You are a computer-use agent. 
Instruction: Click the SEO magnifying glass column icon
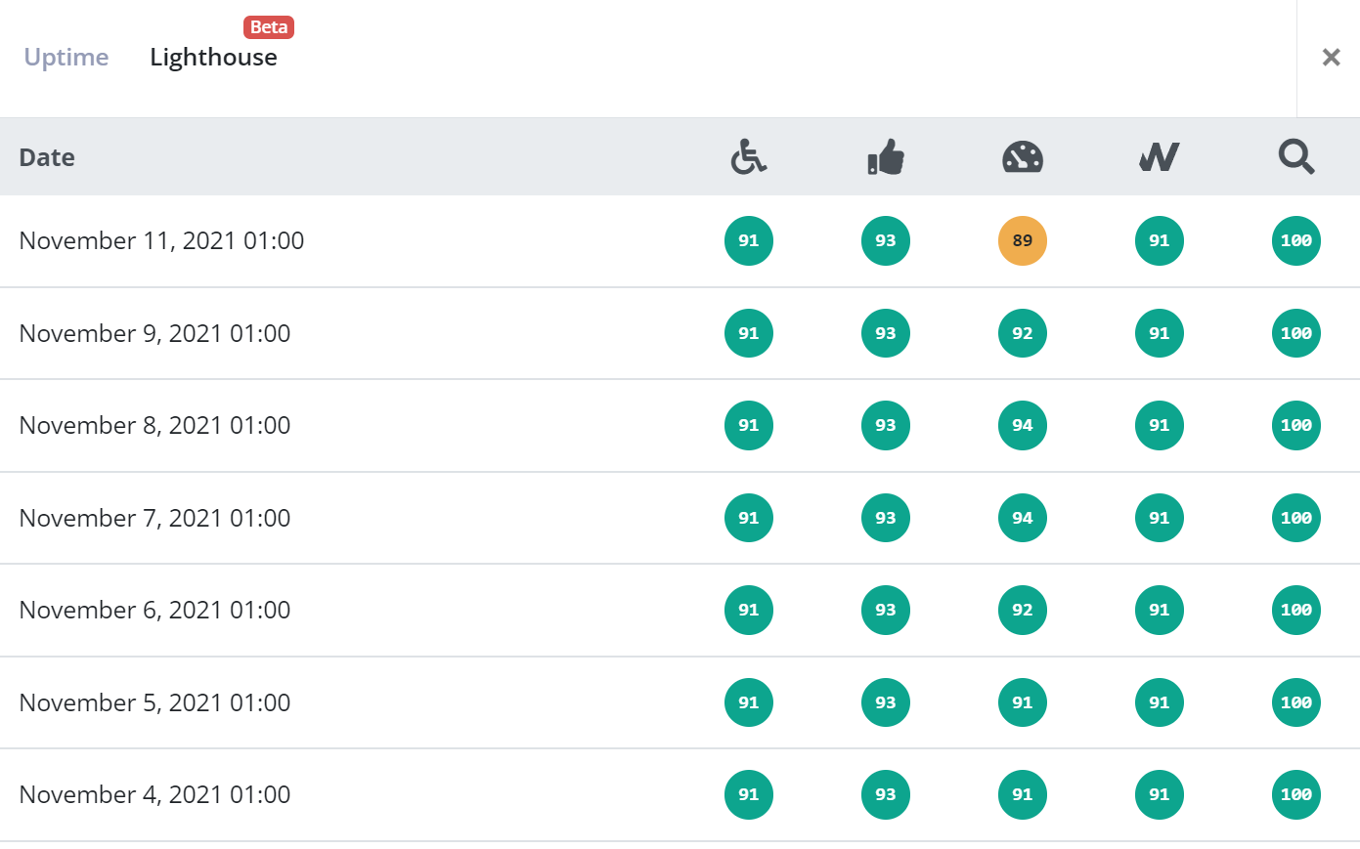[1295, 156]
